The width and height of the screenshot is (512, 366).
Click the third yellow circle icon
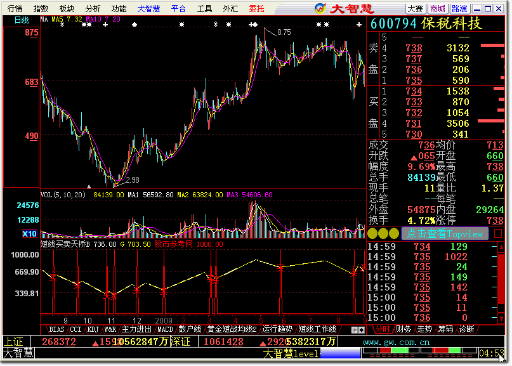pos(394,234)
